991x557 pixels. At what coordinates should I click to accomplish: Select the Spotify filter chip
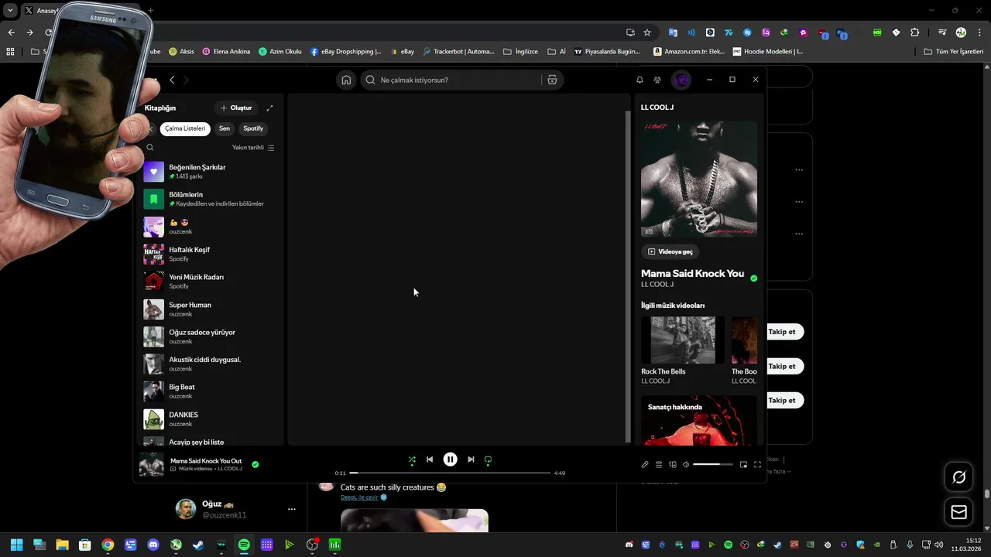click(x=253, y=128)
